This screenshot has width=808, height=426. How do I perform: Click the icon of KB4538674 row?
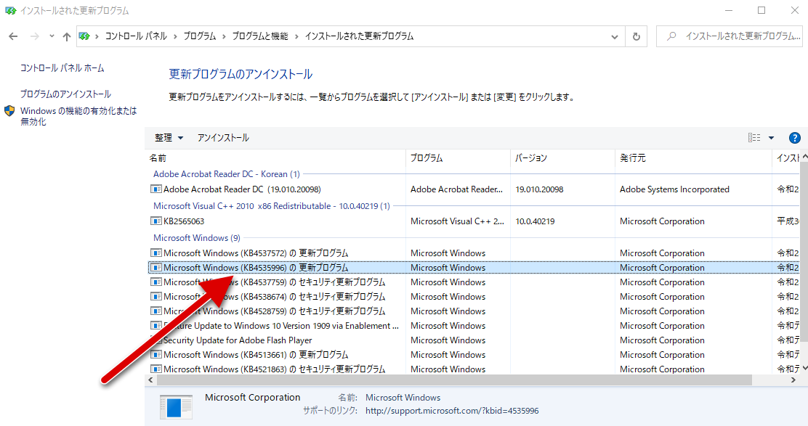click(x=155, y=296)
